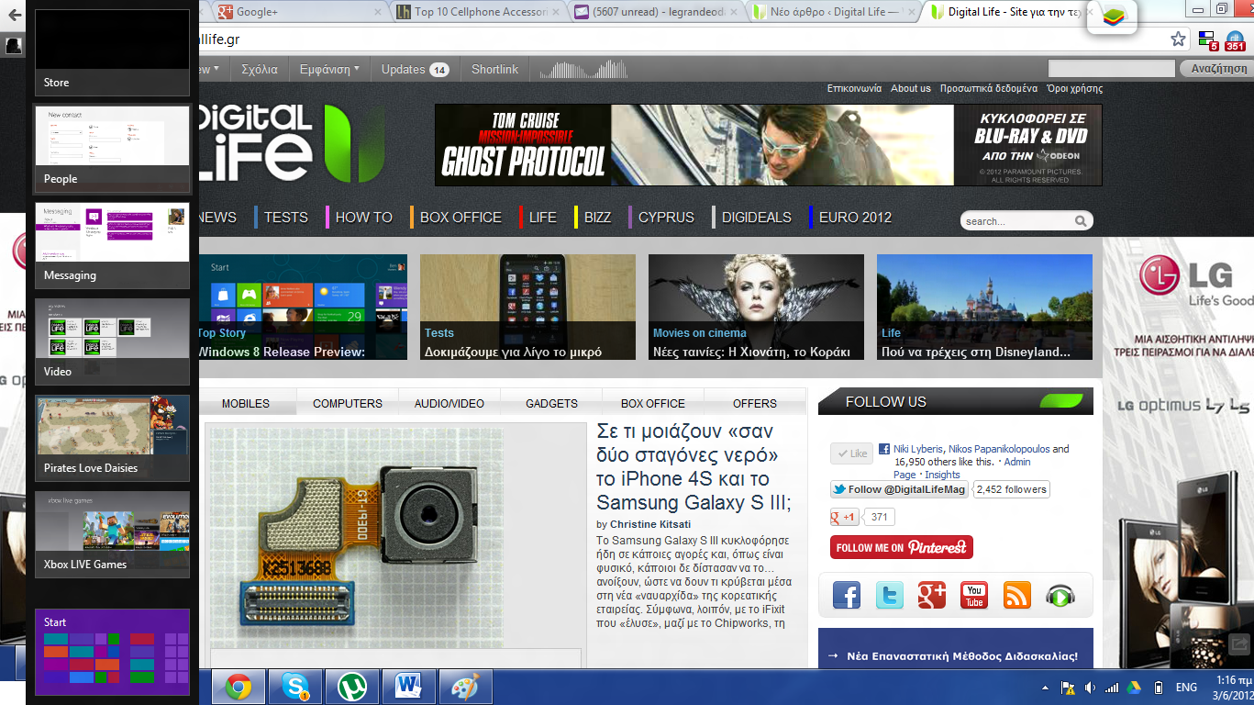Image resolution: width=1254 pixels, height=705 pixels.
Task: Click the Google +1 button
Action: (x=845, y=517)
